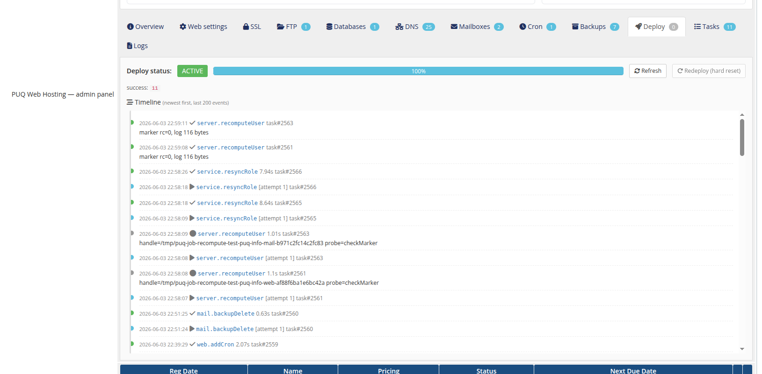The image size is (762, 374).
Task: Click the Next Due Date column header
Action: click(633, 370)
